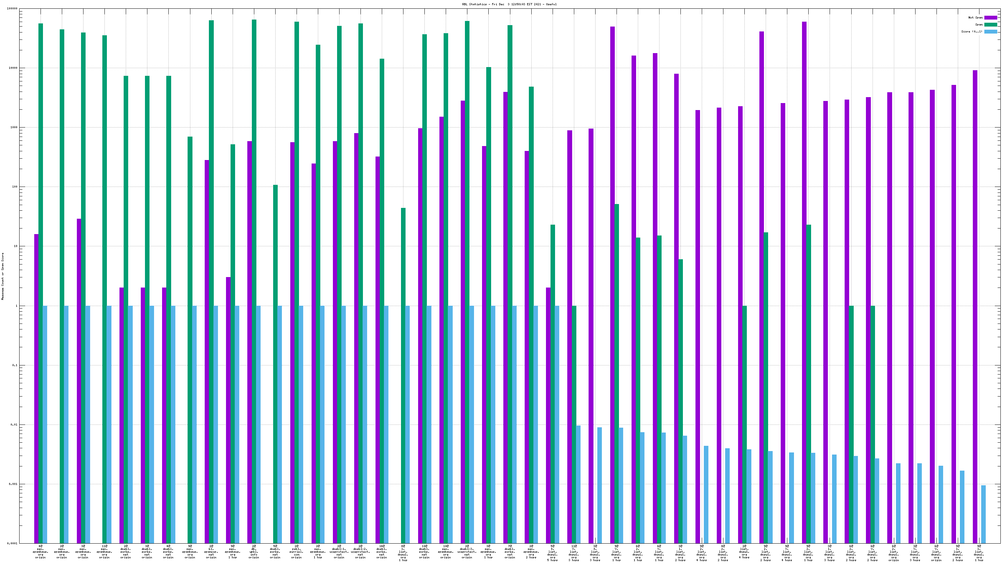Click the bl.spamcop.net origin axis label
Screen dimensions: 1006x566
[211, 552]
